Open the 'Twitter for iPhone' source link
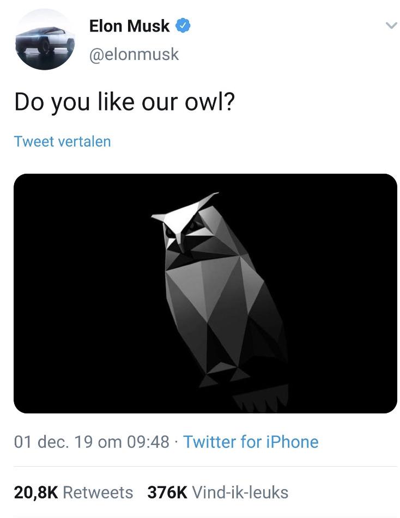This screenshot has width=400, height=518. pos(250,442)
